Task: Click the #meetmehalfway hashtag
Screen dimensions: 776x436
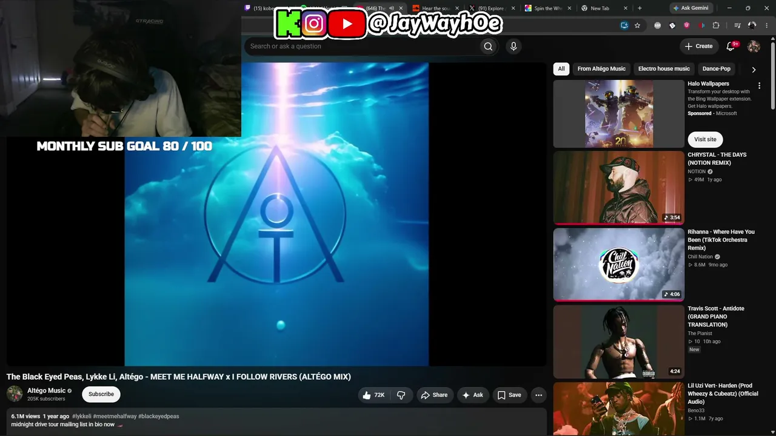Action: 115,416
